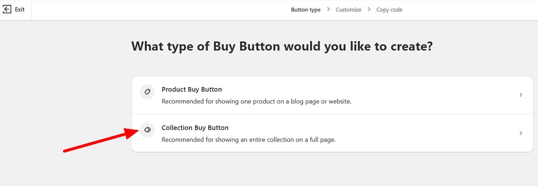Click the entire collection full page description
The image size is (538, 186).
point(249,140)
